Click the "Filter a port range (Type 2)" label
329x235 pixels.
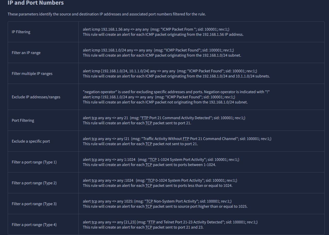coord(34,183)
